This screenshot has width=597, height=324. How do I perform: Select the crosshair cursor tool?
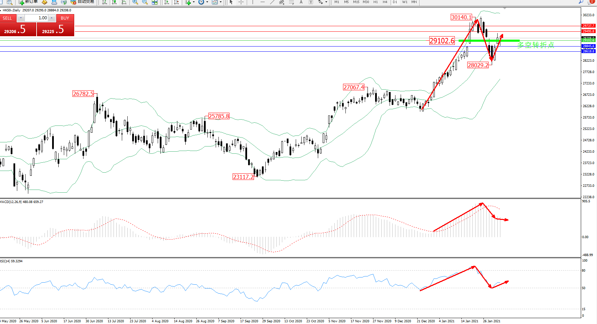coord(241,2)
